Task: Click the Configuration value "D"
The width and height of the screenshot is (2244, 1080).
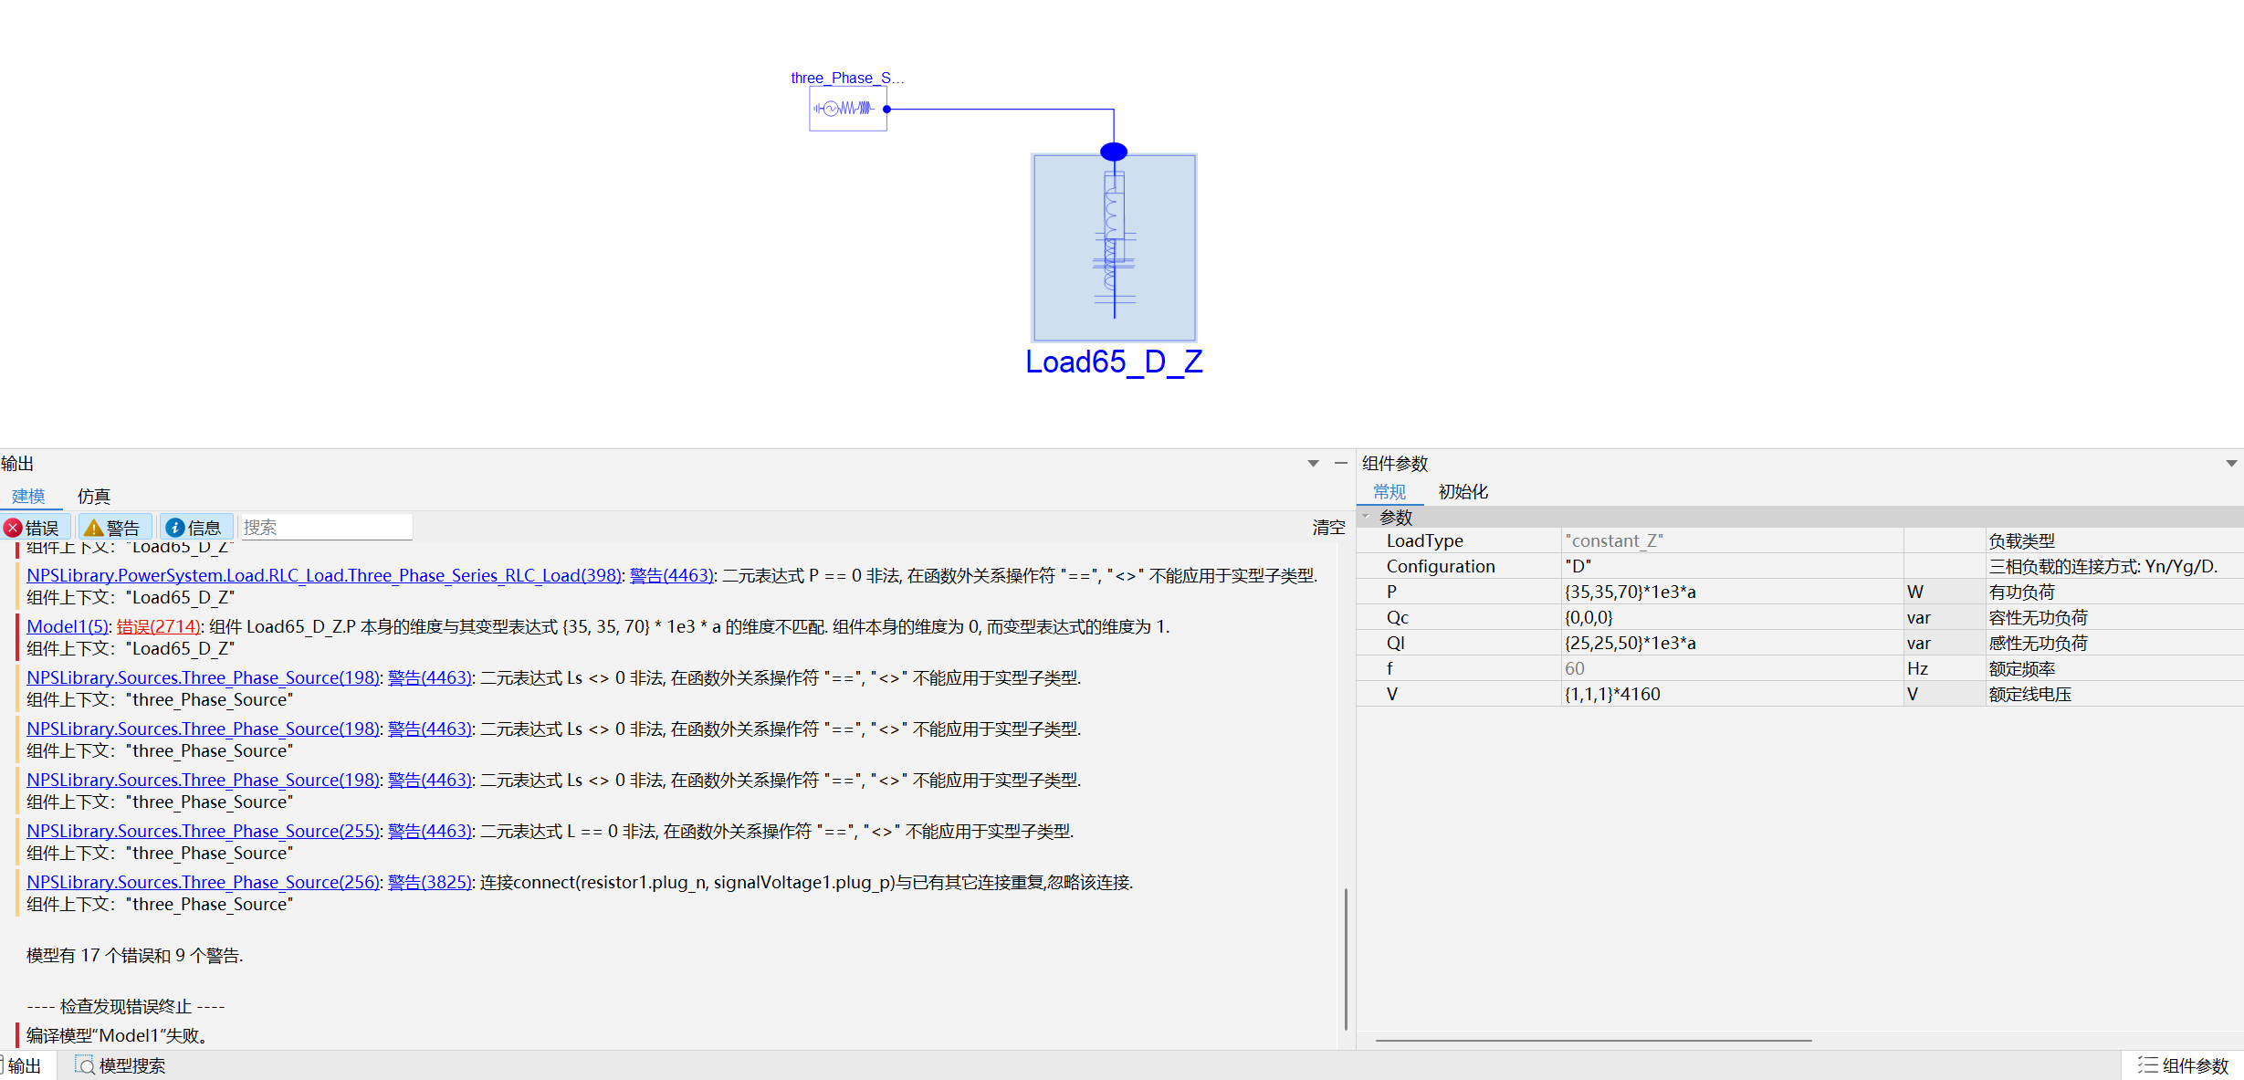Action: pyautogui.click(x=1732, y=566)
